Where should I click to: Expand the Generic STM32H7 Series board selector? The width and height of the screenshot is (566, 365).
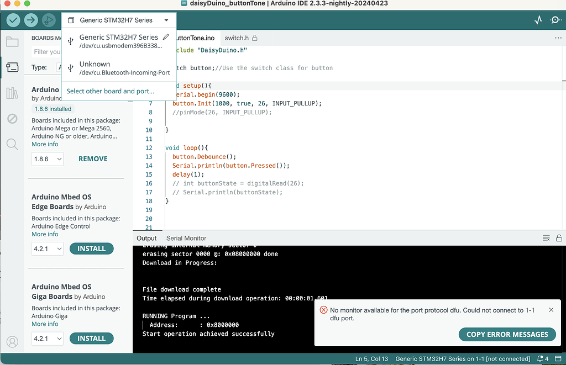[x=119, y=20]
